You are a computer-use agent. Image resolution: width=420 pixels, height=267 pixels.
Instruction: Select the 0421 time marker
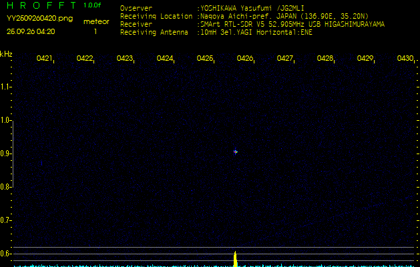pos(45,59)
